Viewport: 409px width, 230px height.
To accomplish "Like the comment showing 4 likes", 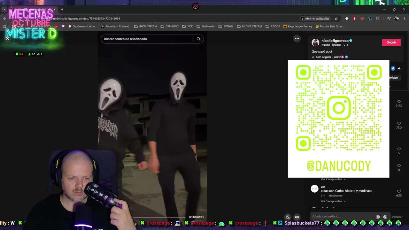I will [x=399, y=166].
